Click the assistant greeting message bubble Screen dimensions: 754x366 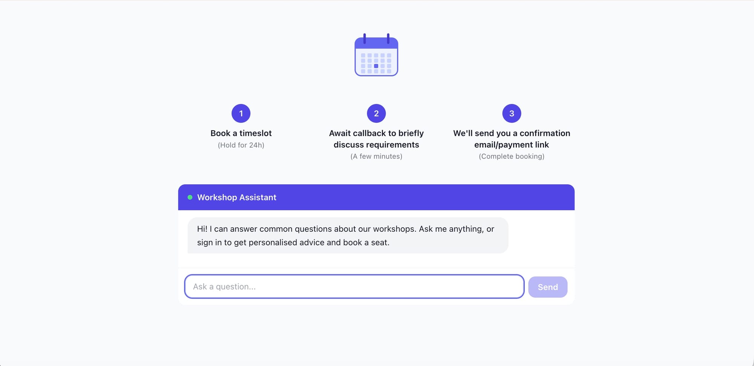click(x=348, y=235)
